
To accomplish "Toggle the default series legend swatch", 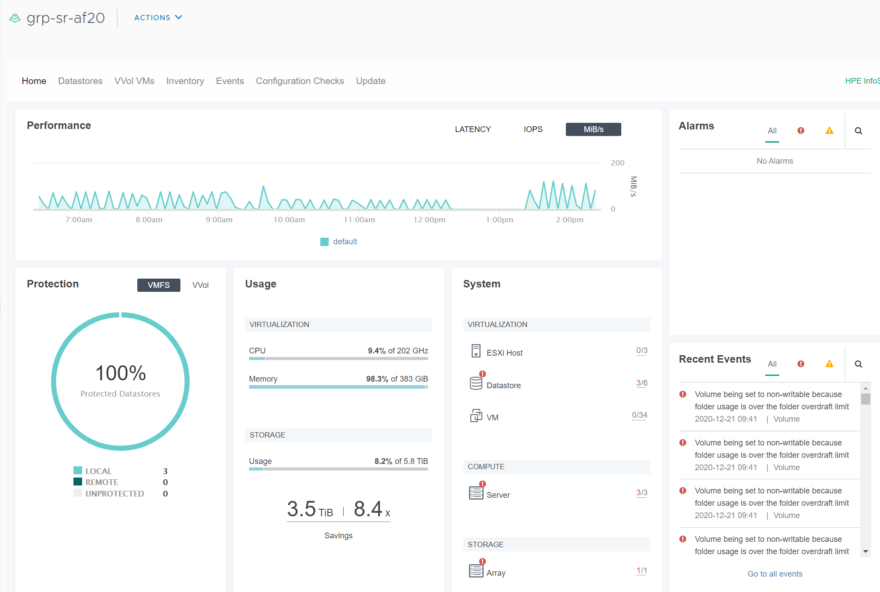I will click(x=325, y=242).
